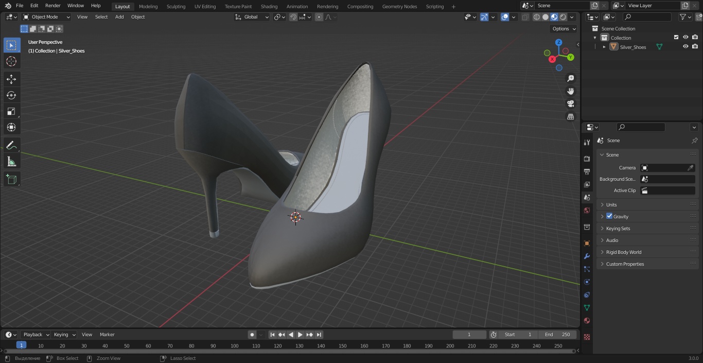
Task: Select the Rotate tool
Action: point(12,95)
